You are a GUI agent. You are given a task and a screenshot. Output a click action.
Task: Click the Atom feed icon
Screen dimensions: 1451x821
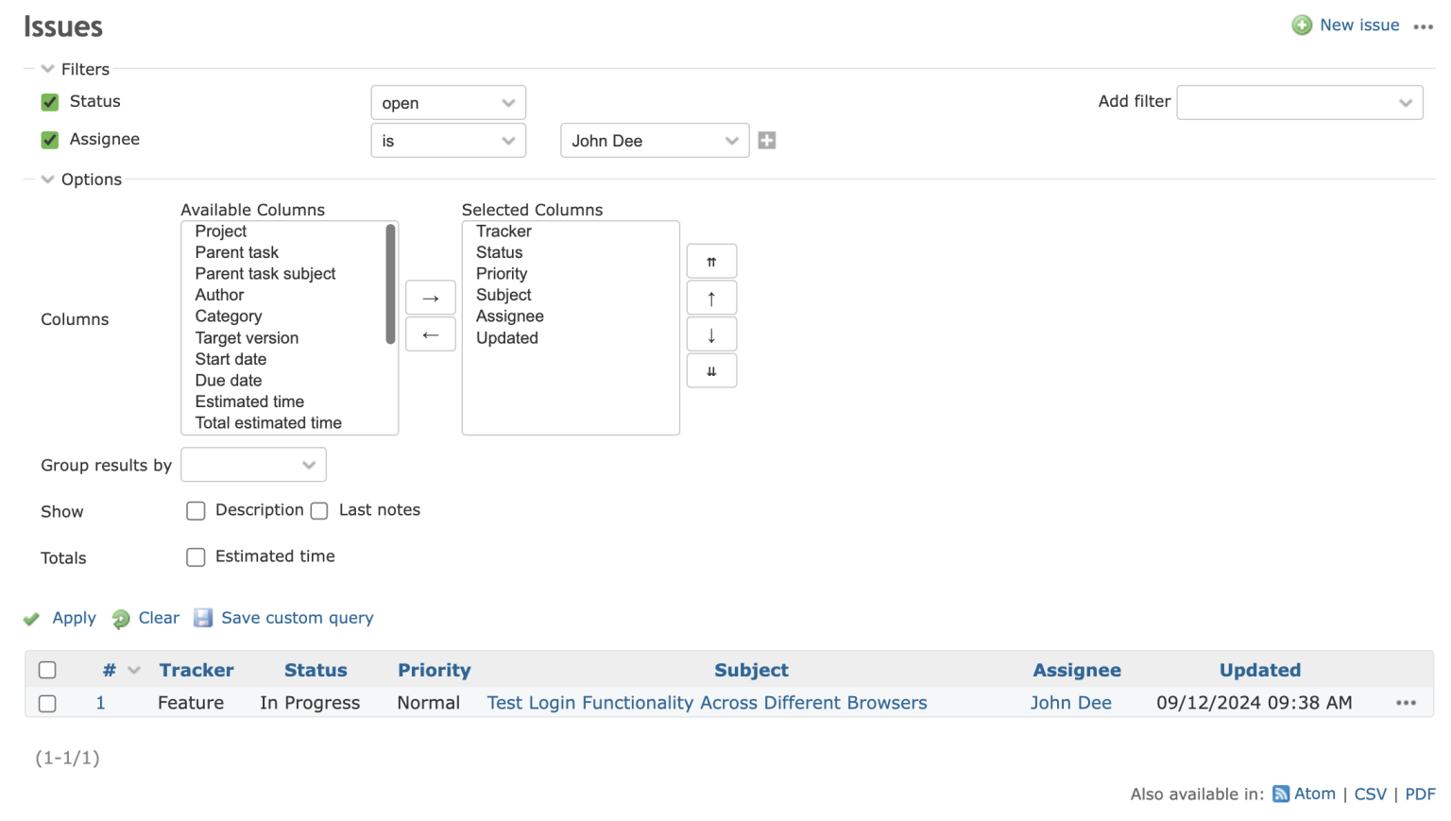point(1281,794)
